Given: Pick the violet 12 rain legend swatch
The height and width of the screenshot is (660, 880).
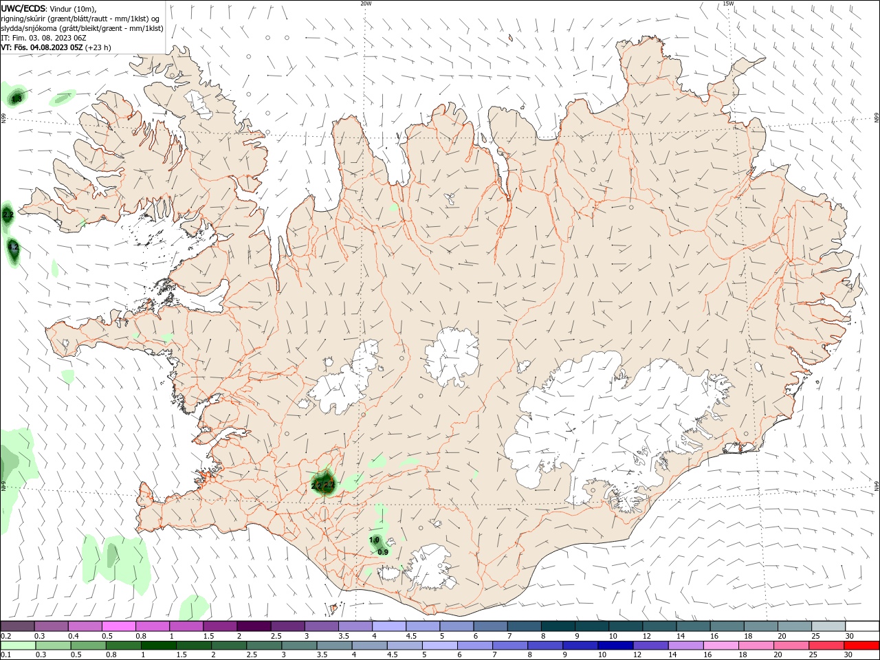Looking at the screenshot, I should point(650,646).
